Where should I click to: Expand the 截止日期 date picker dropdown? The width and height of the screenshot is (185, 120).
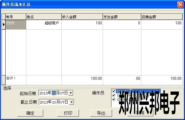[71, 102]
